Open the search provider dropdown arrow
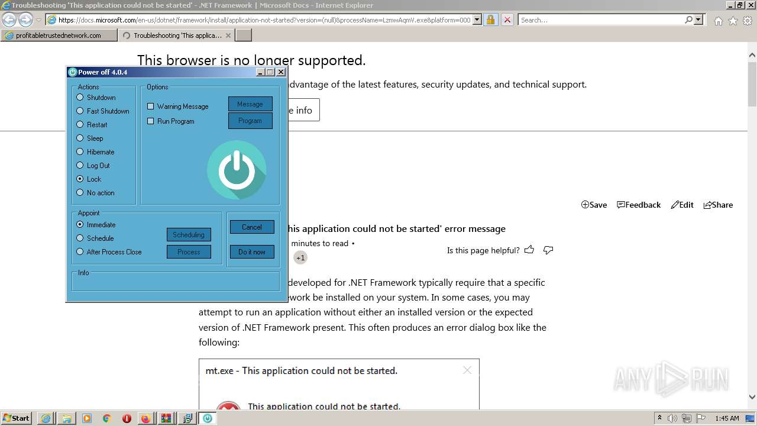This screenshot has width=757, height=426. point(698,20)
